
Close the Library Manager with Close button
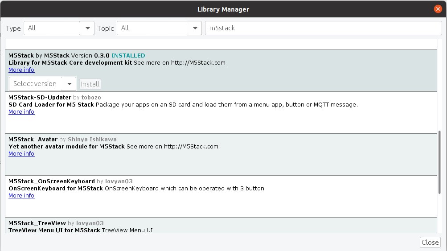430,243
